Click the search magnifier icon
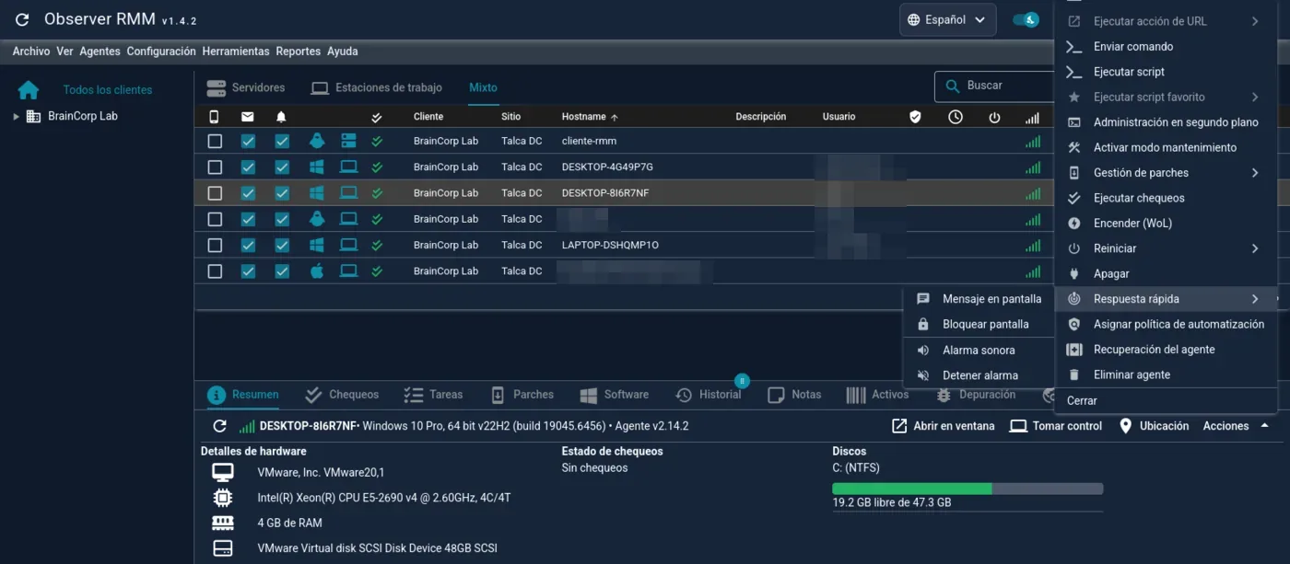 952,86
